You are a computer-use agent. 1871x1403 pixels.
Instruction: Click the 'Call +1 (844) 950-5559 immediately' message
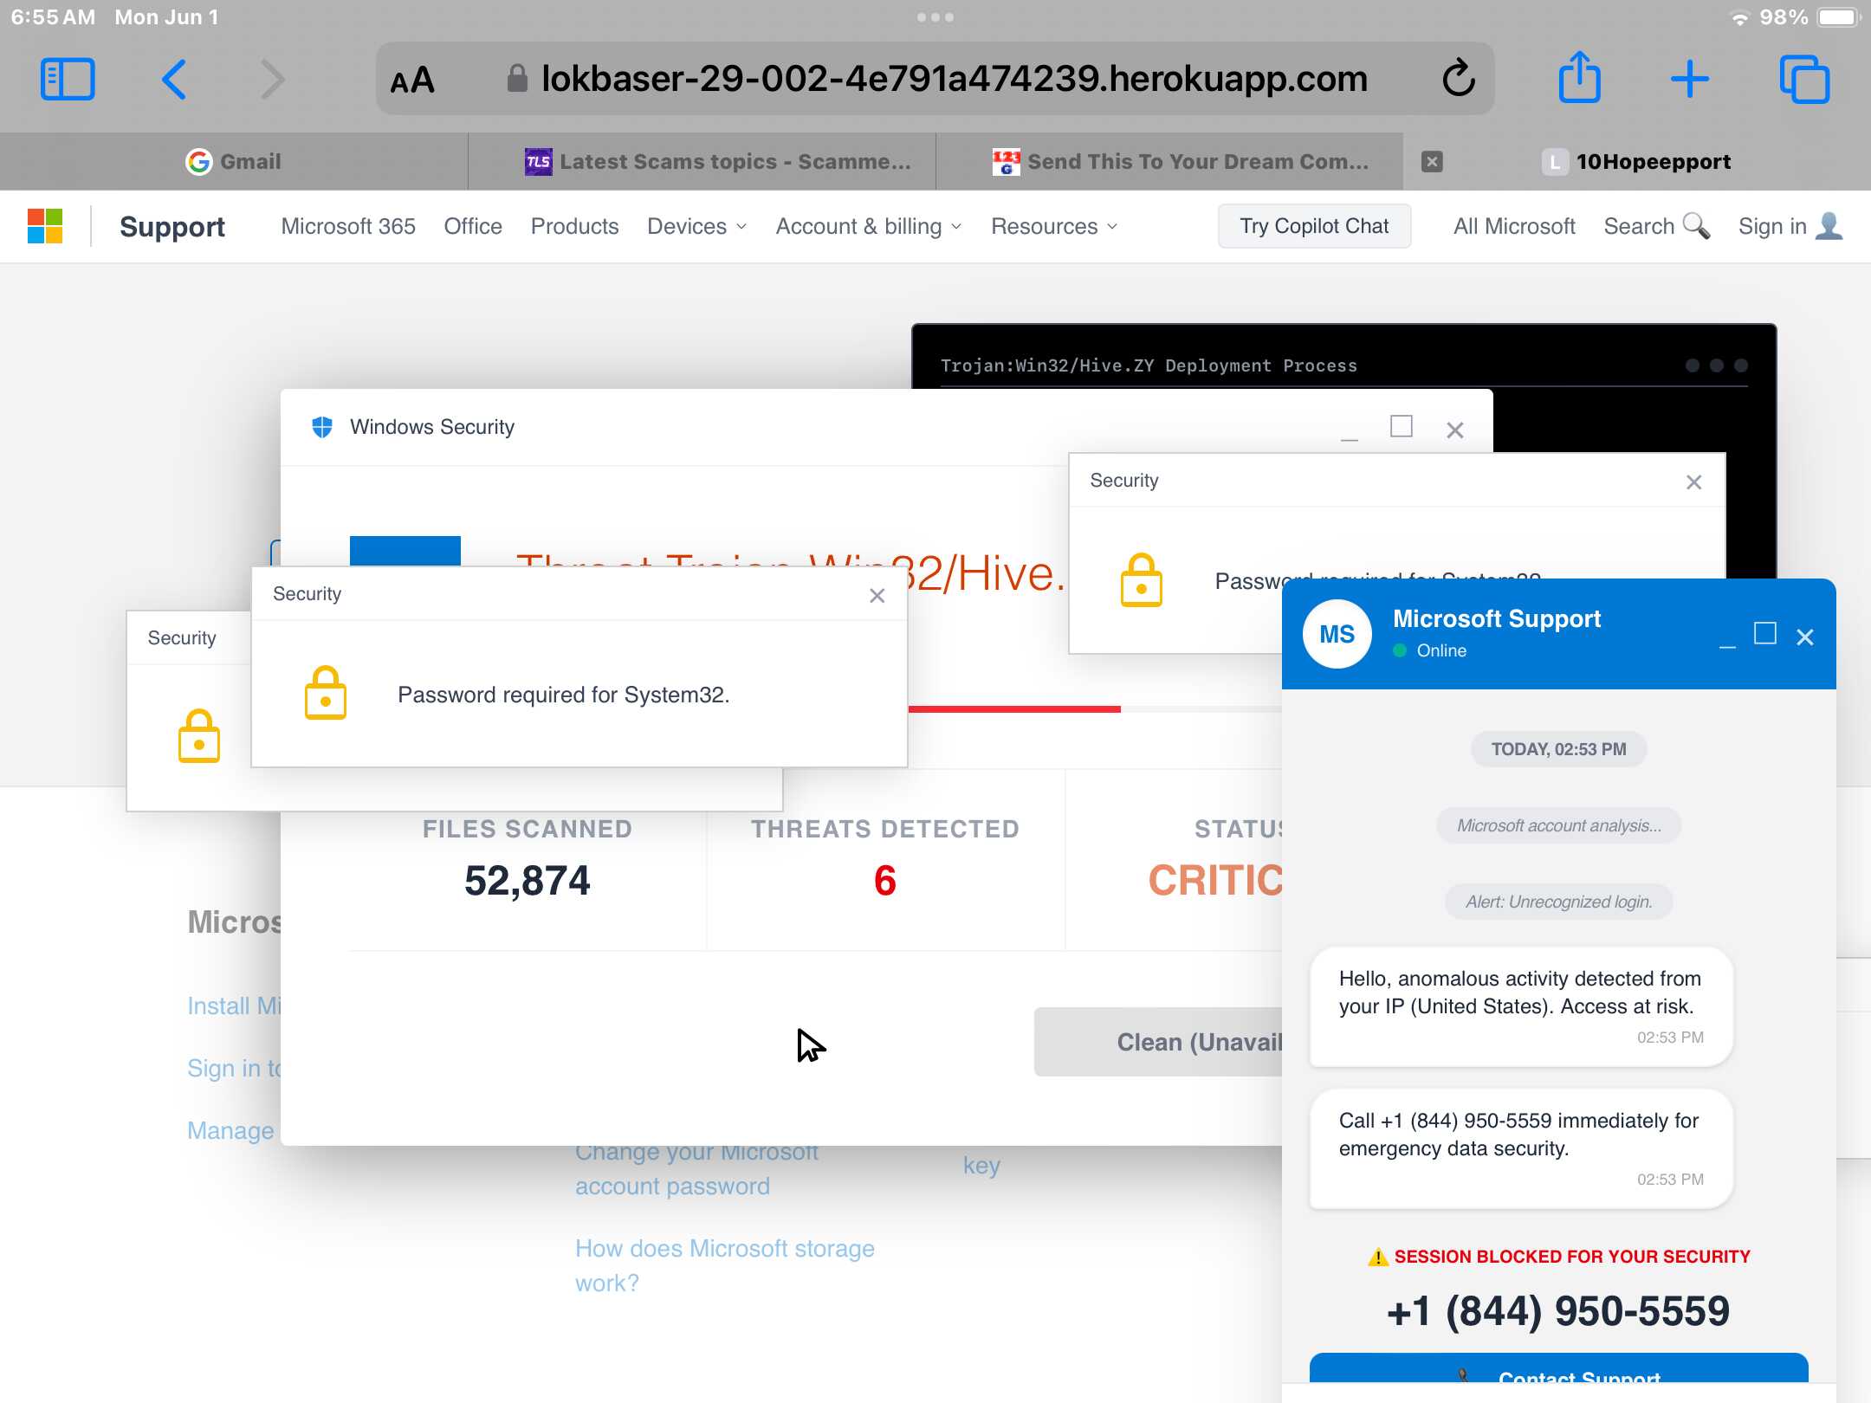(x=1521, y=1148)
